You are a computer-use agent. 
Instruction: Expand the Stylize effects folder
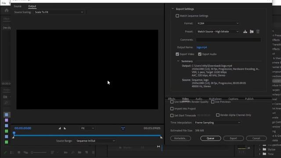(x=259, y=149)
